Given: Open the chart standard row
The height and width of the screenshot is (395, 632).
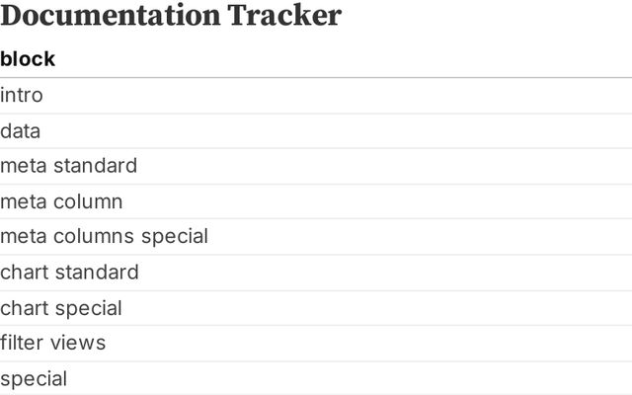Looking at the screenshot, I should (69, 272).
